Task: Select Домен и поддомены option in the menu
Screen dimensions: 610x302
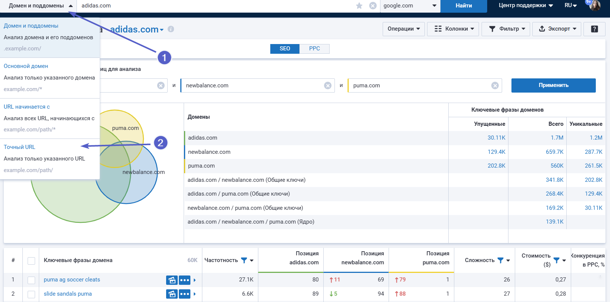Action: (x=50, y=37)
